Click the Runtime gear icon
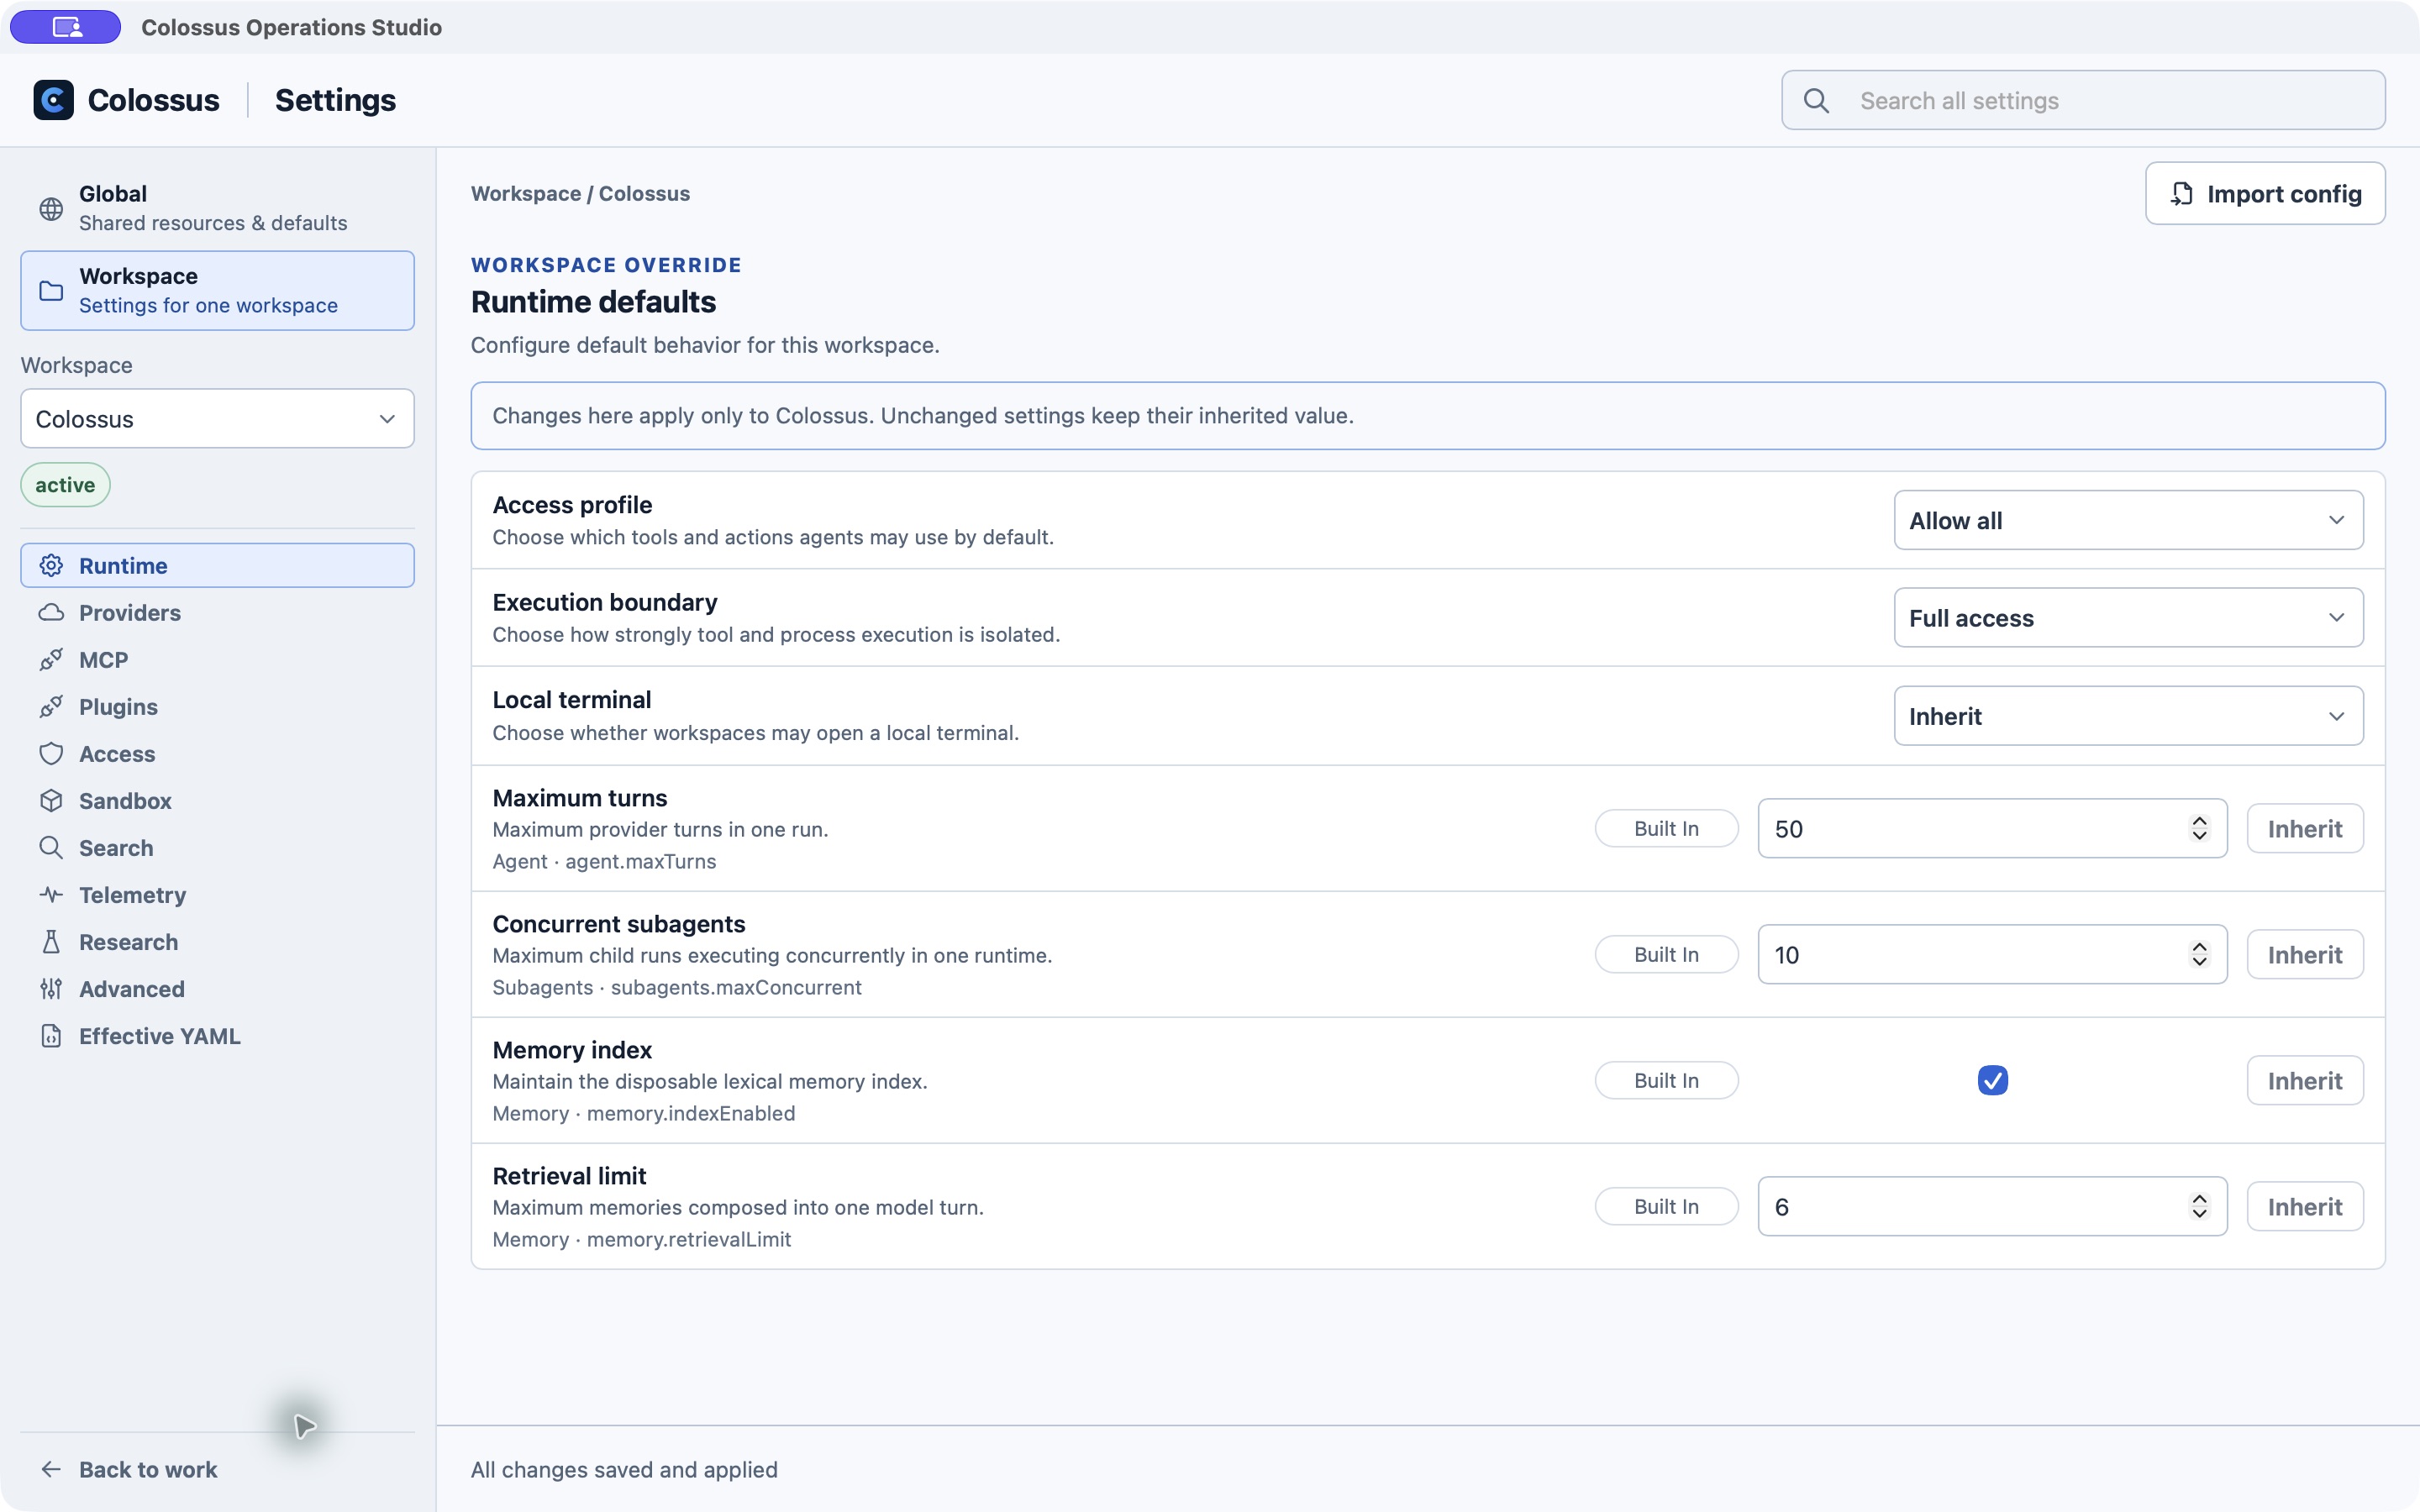The width and height of the screenshot is (2420, 1512). coord(51,566)
